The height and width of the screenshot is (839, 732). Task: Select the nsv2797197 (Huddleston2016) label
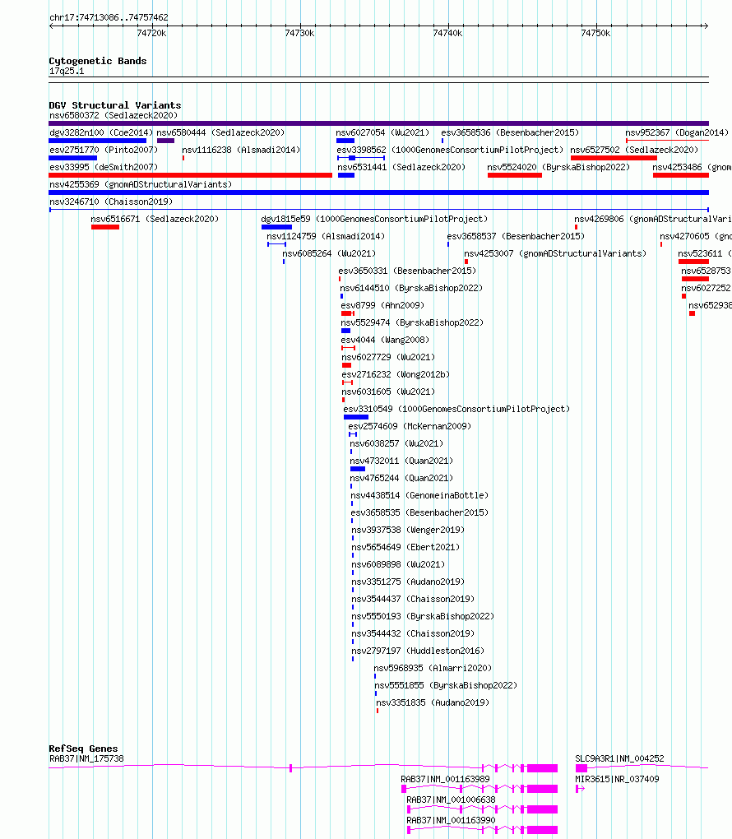(418, 651)
